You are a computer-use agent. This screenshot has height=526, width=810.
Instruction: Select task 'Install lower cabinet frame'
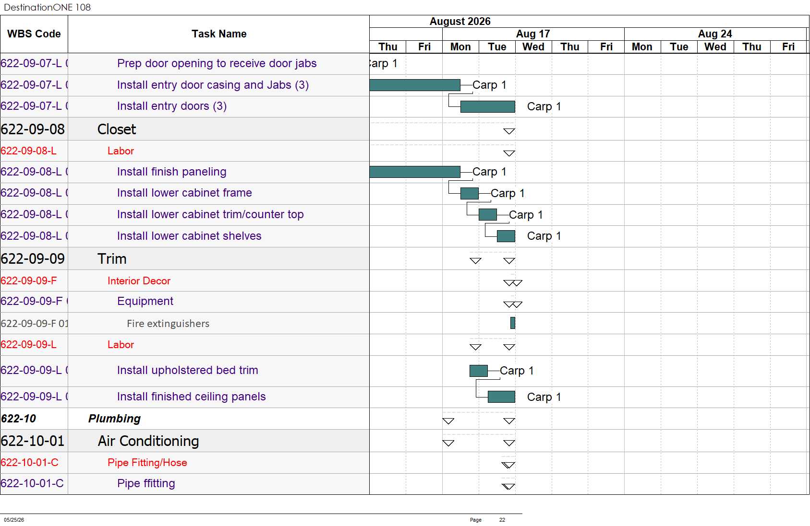point(184,193)
